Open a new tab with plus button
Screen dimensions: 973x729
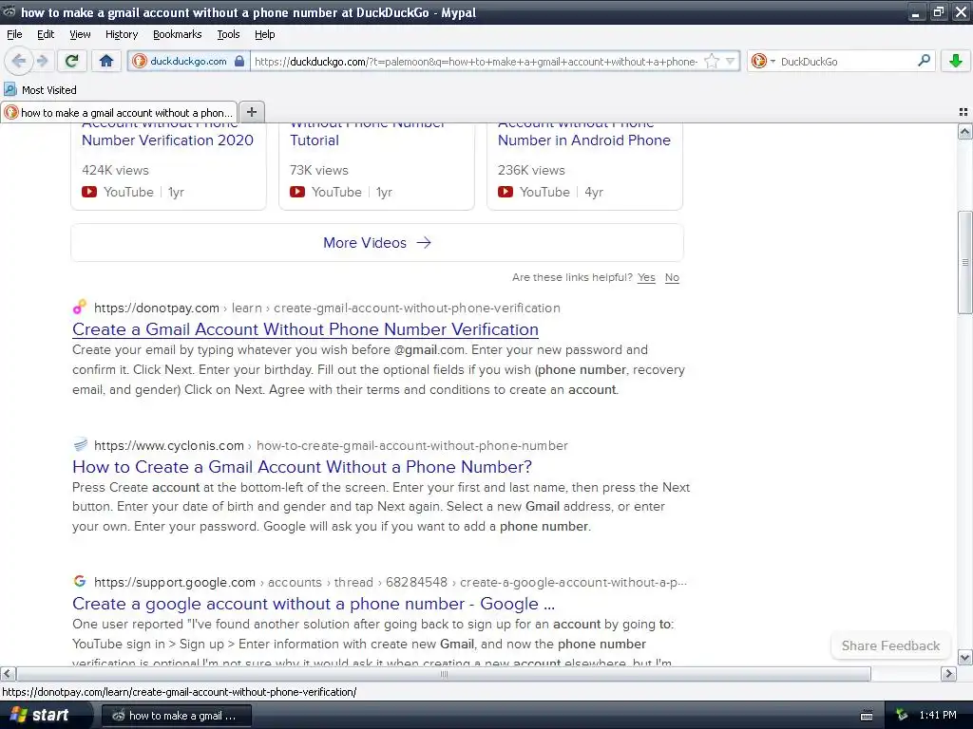tap(251, 112)
